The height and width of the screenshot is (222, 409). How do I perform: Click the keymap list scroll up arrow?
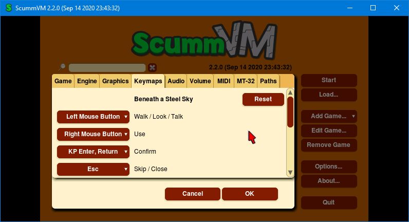point(290,92)
